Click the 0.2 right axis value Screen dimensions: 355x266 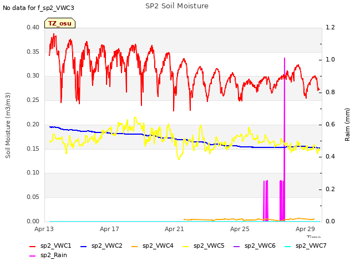[x=330, y=190]
